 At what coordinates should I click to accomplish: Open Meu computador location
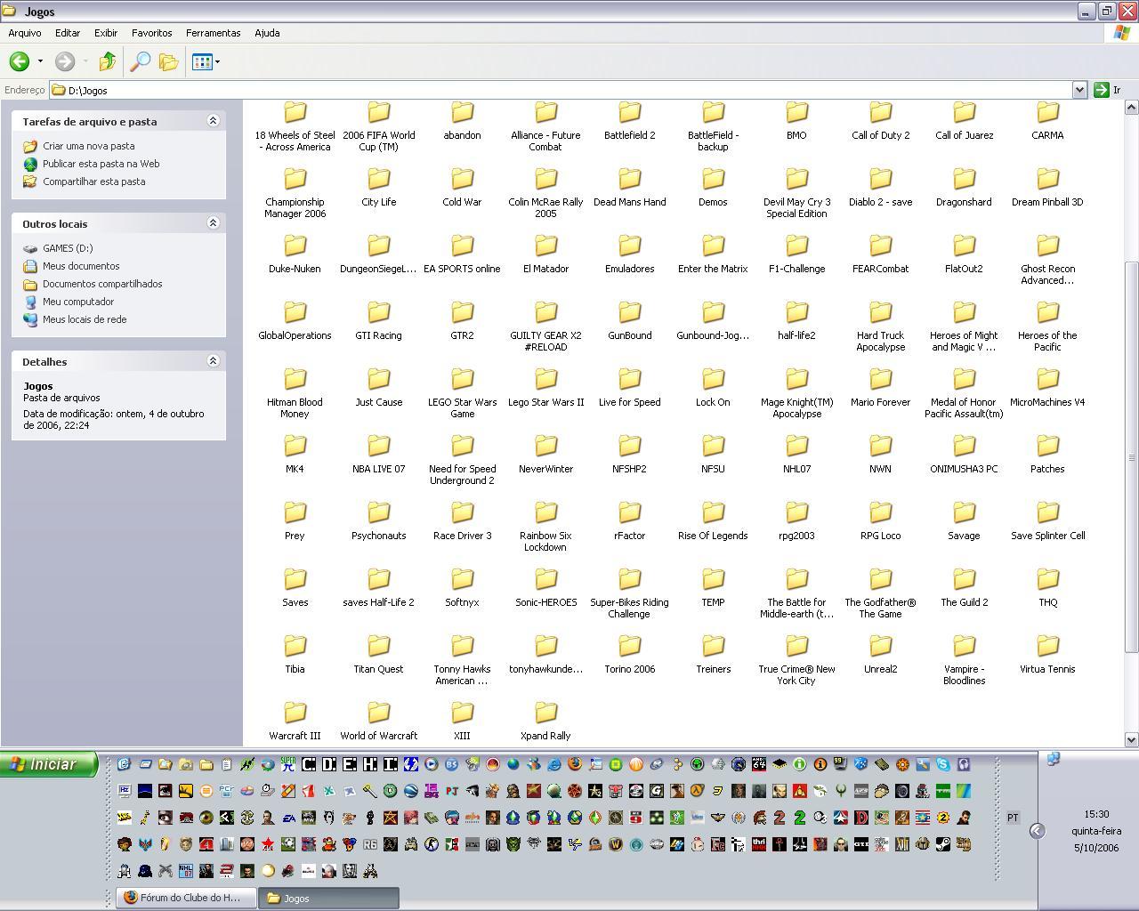tap(78, 302)
